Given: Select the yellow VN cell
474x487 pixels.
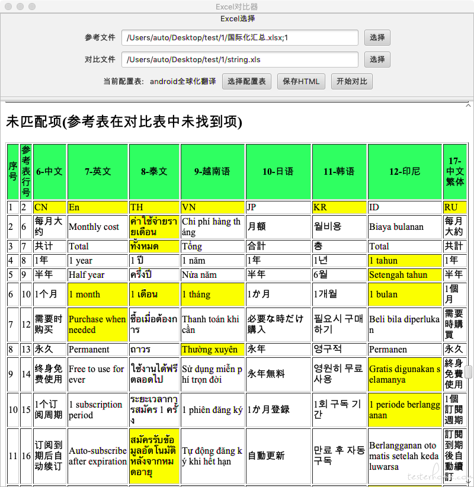Looking at the screenshot, I should pos(213,207).
